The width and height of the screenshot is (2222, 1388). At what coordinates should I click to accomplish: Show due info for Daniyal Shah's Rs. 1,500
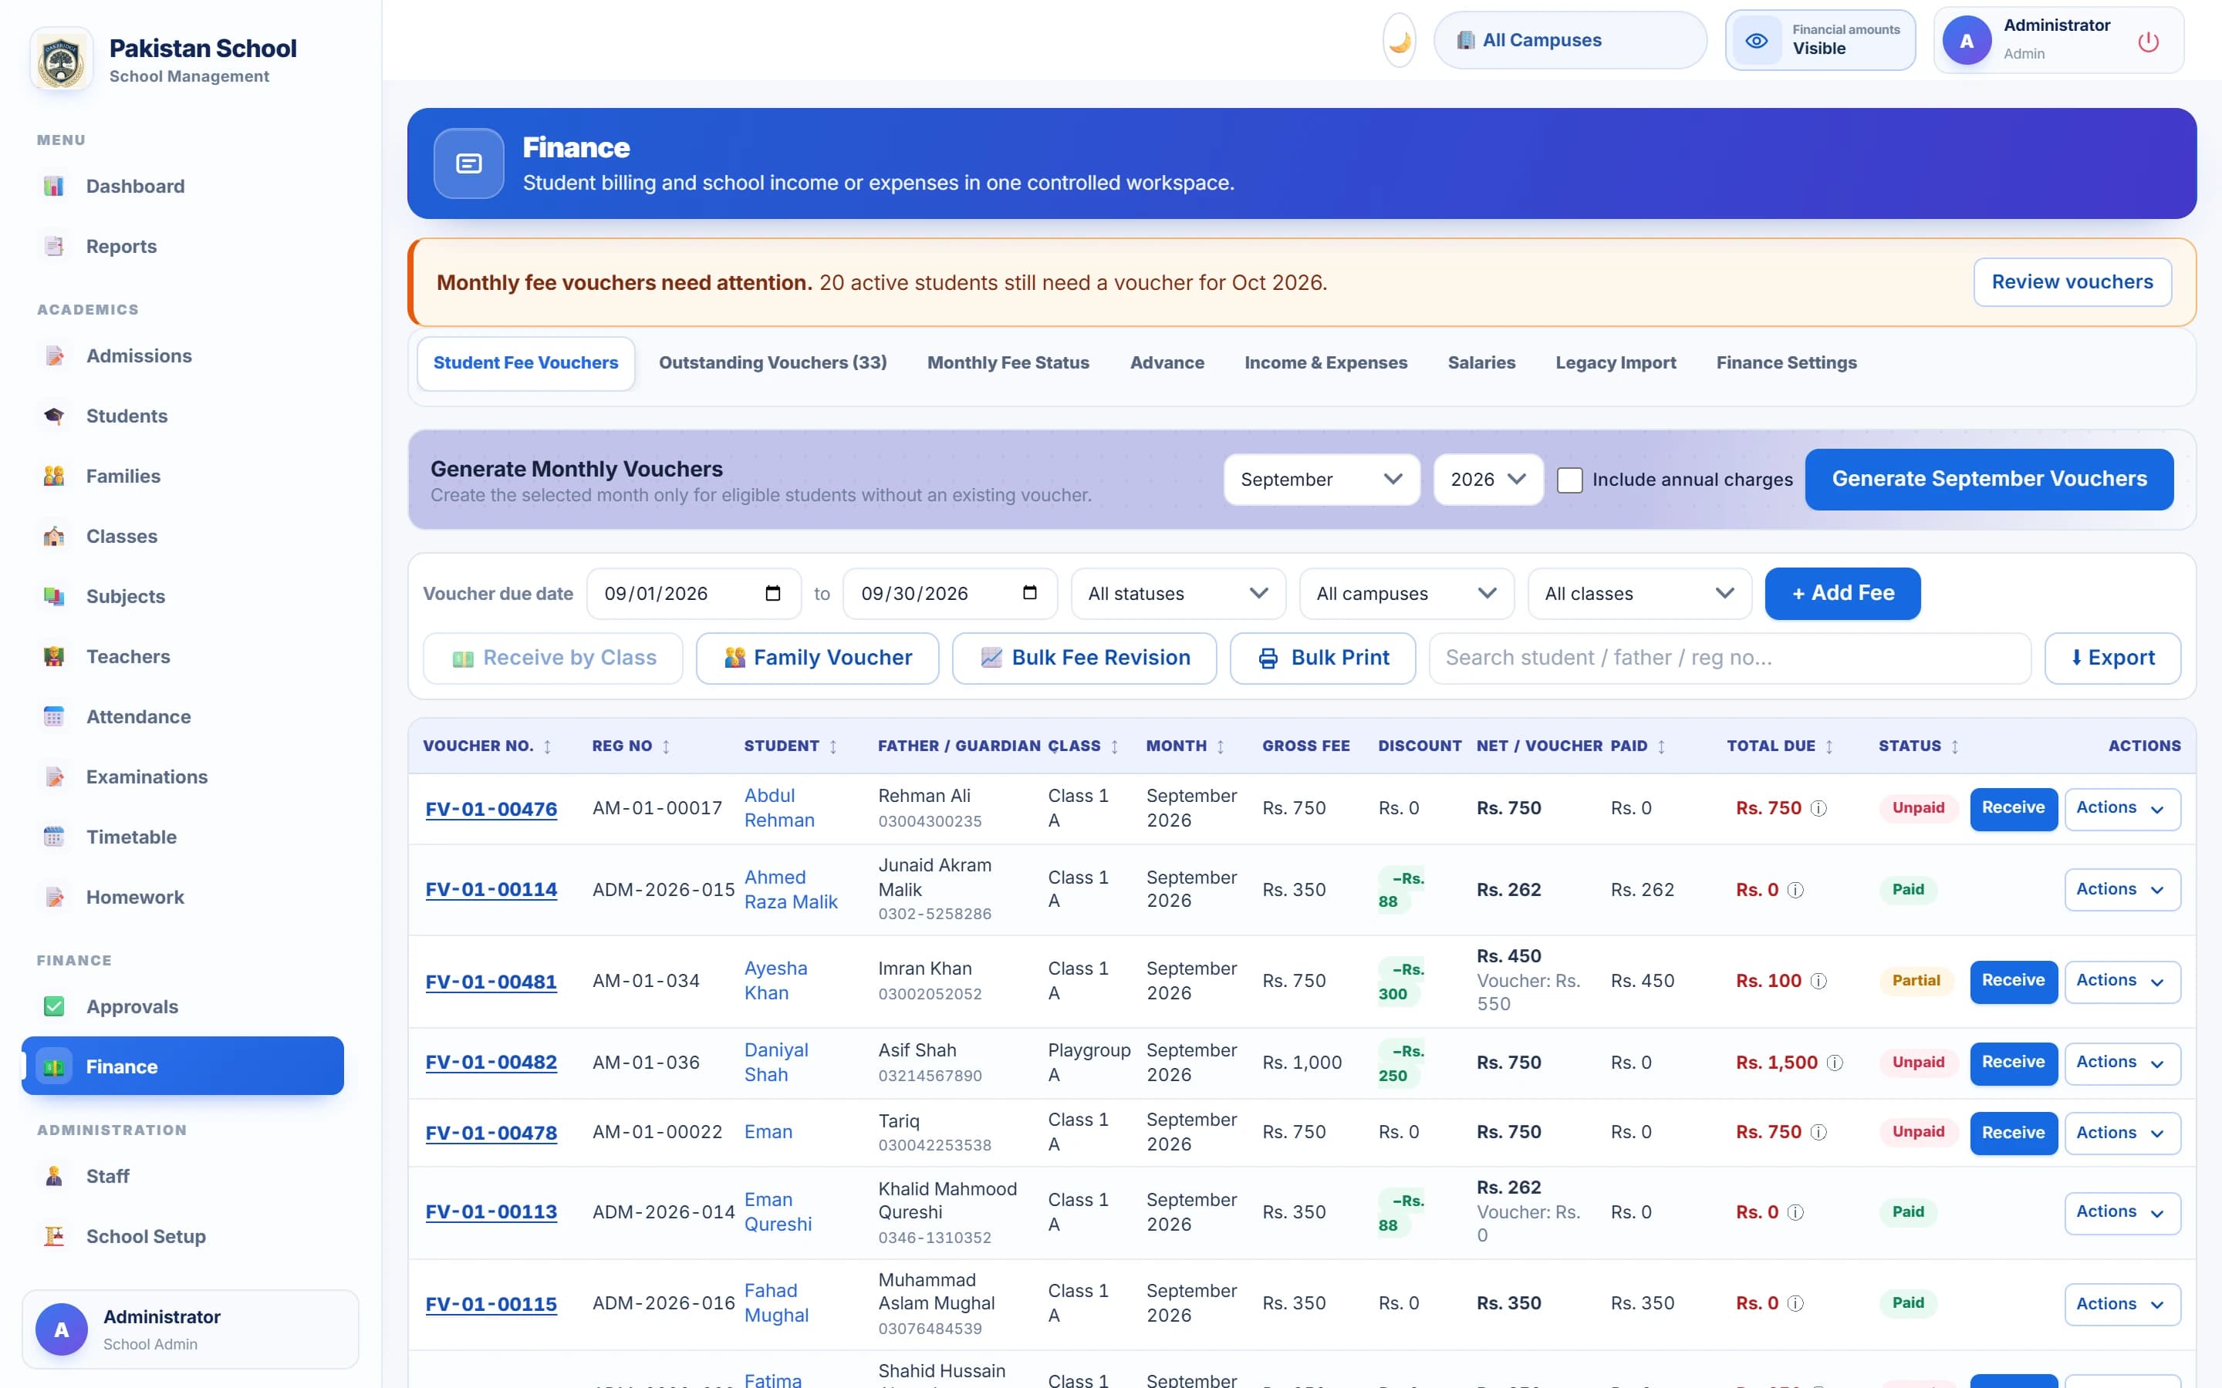[1835, 1063]
